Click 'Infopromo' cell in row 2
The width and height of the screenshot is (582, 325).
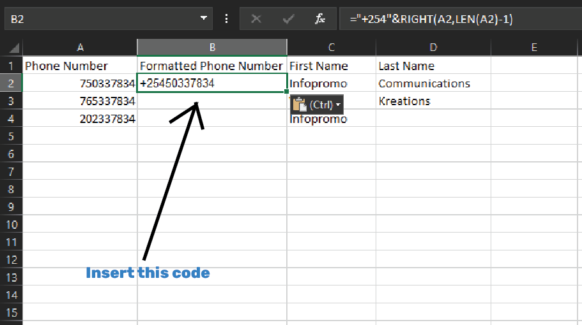332,83
